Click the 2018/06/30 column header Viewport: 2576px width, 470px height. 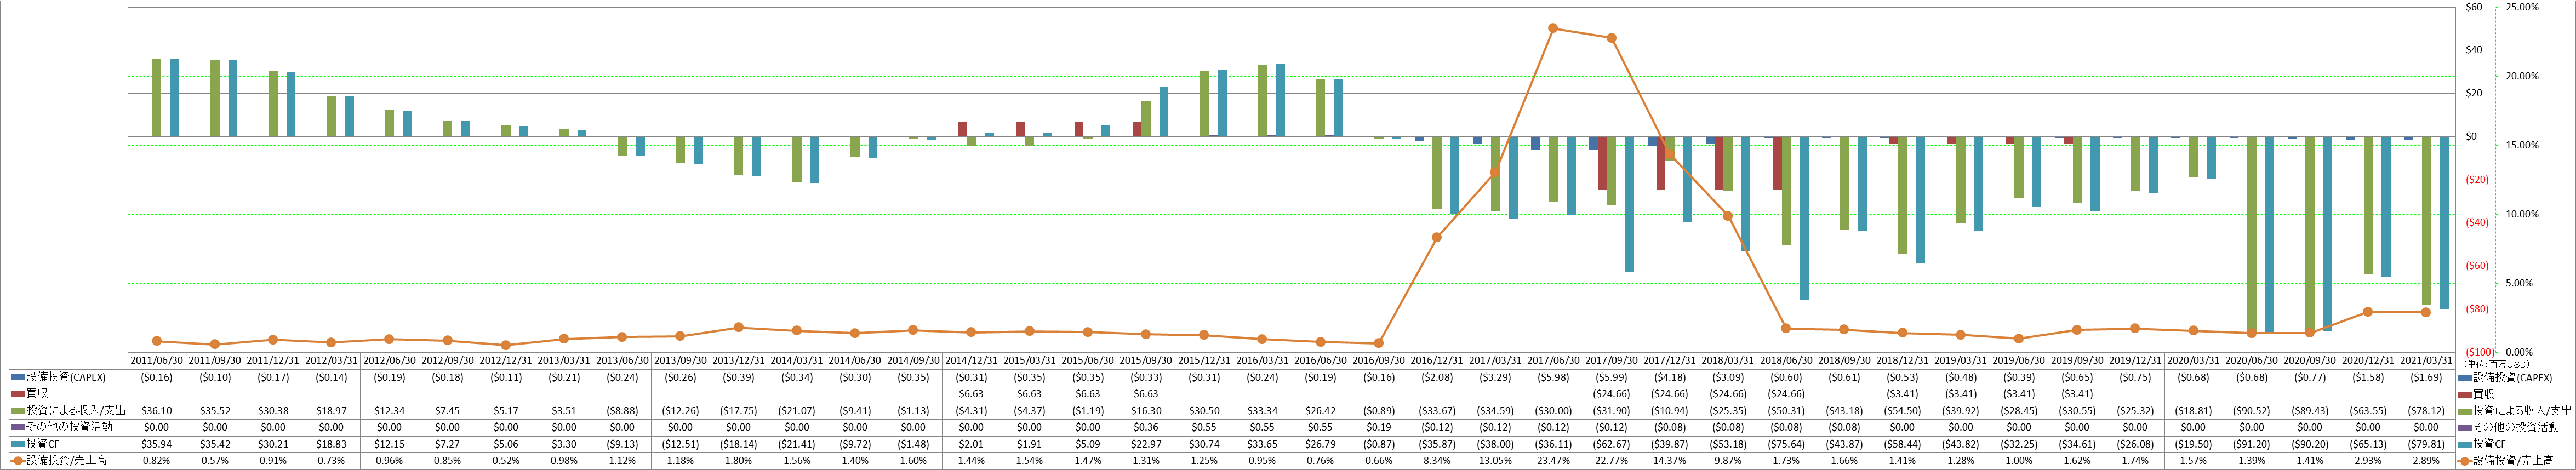(1786, 361)
